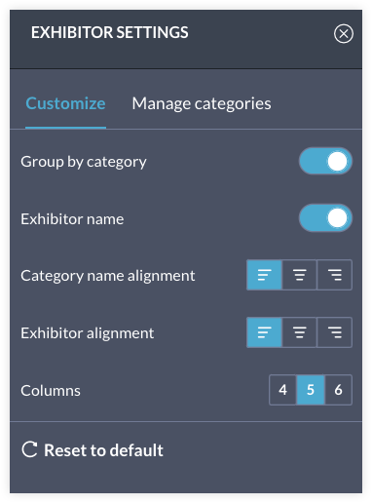Viewport: 372px width, 503px height.
Task: Switch to the Customize tab
Action: (65, 103)
